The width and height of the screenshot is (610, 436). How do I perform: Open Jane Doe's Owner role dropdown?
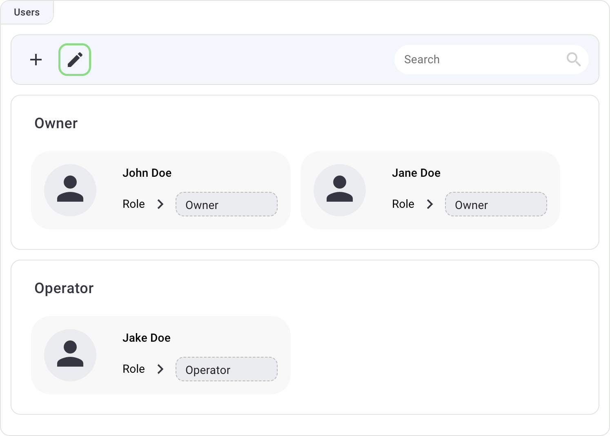tap(496, 205)
